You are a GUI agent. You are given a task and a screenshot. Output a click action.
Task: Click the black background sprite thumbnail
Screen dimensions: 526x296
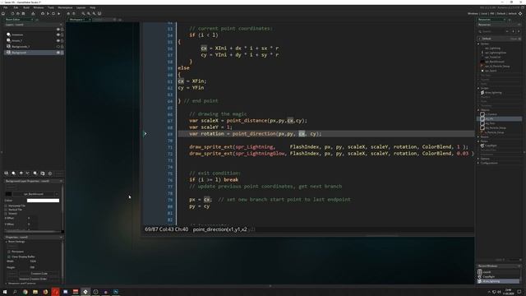(9, 194)
